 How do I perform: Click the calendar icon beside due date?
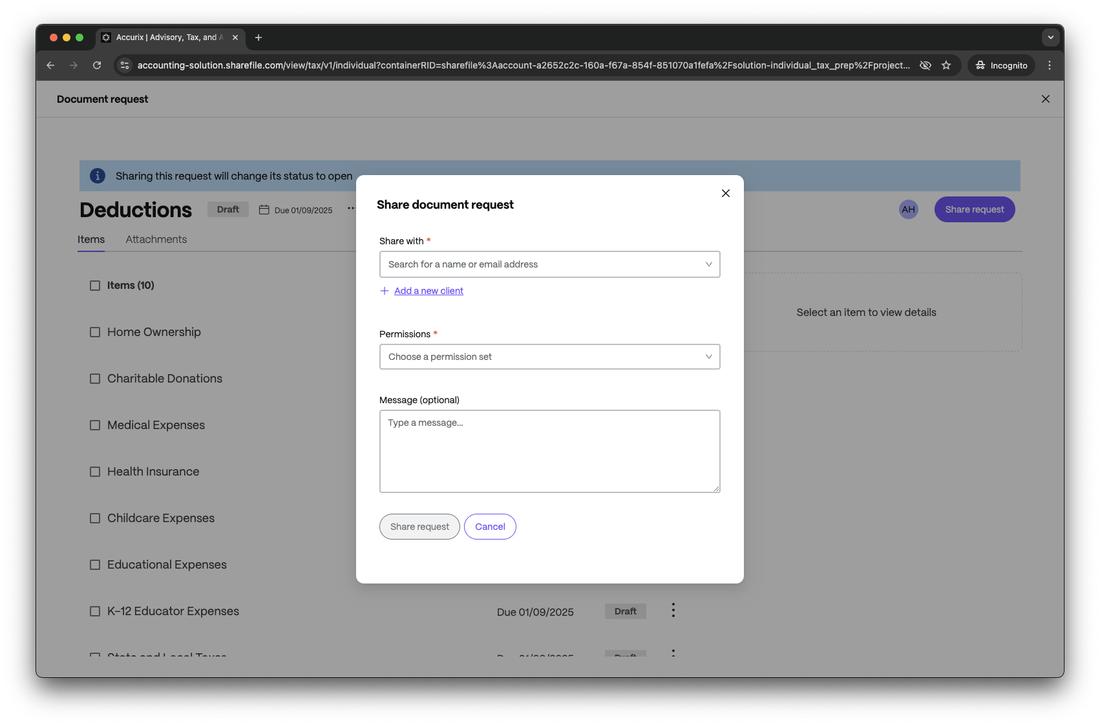tap(264, 209)
